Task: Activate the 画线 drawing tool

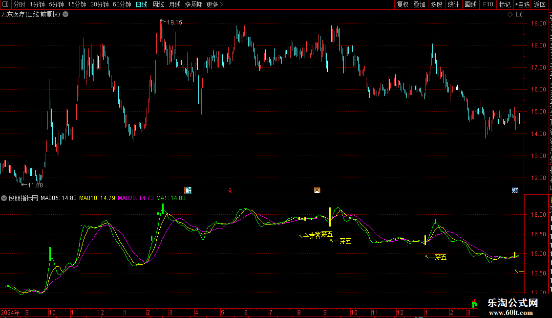Action: (x=470, y=4)
